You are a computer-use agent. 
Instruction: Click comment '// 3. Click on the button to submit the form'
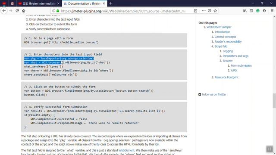pyautogui.click(x=60, y=87)
